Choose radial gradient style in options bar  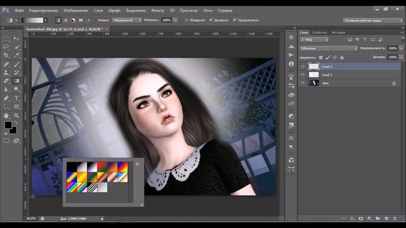tap(66, 20)
